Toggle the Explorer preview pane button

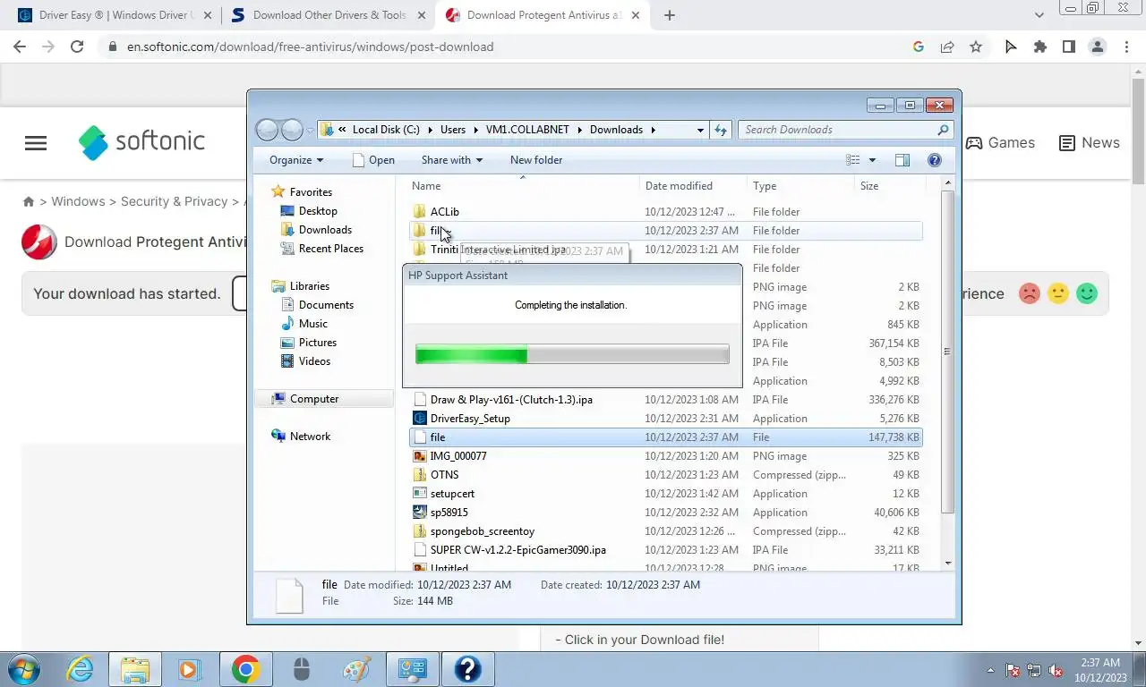(902, 160)
